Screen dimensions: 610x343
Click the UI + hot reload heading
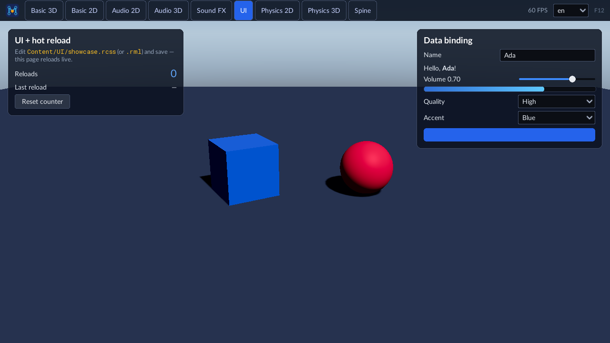coord(42,40)
